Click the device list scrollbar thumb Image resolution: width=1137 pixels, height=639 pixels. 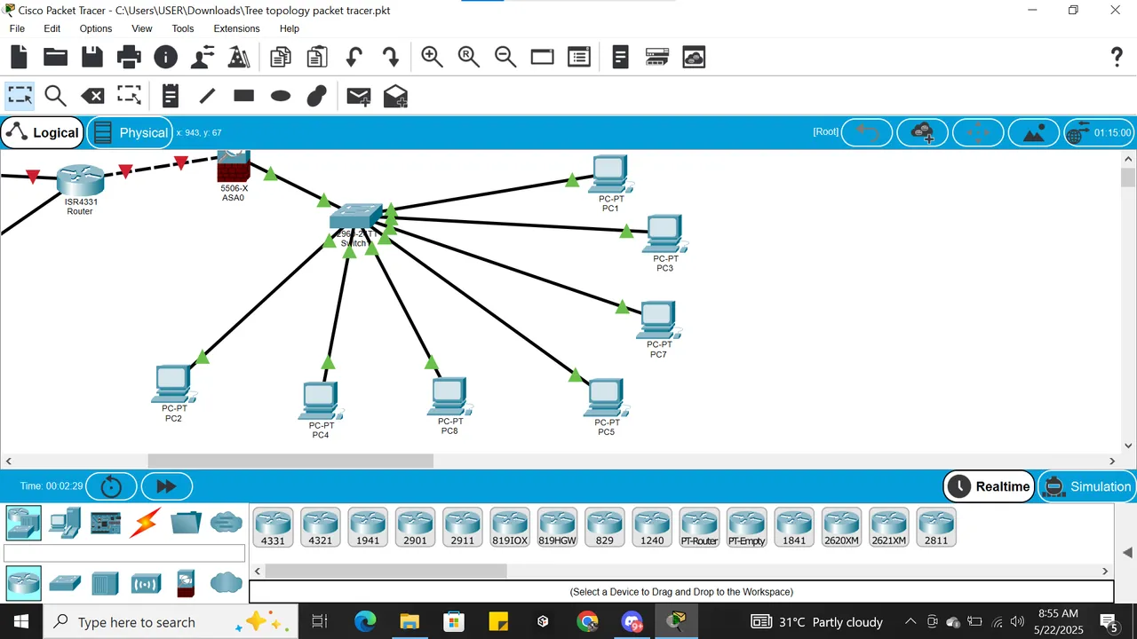(x=386, y=571)
